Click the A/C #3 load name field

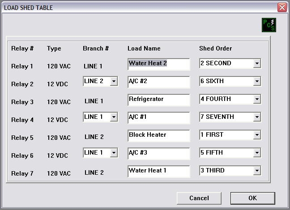point(159,154)
